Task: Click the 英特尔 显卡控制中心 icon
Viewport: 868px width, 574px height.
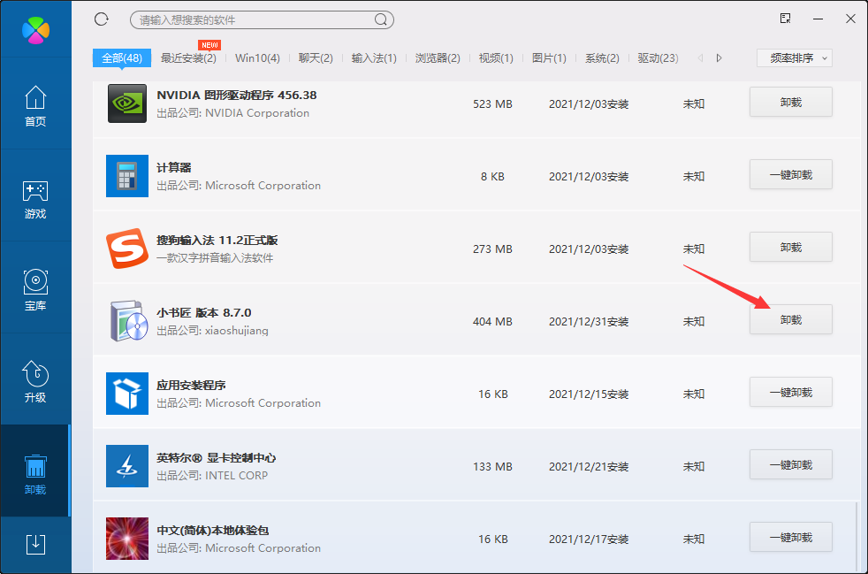Action: pyautogui.click(x=127, y=466)
